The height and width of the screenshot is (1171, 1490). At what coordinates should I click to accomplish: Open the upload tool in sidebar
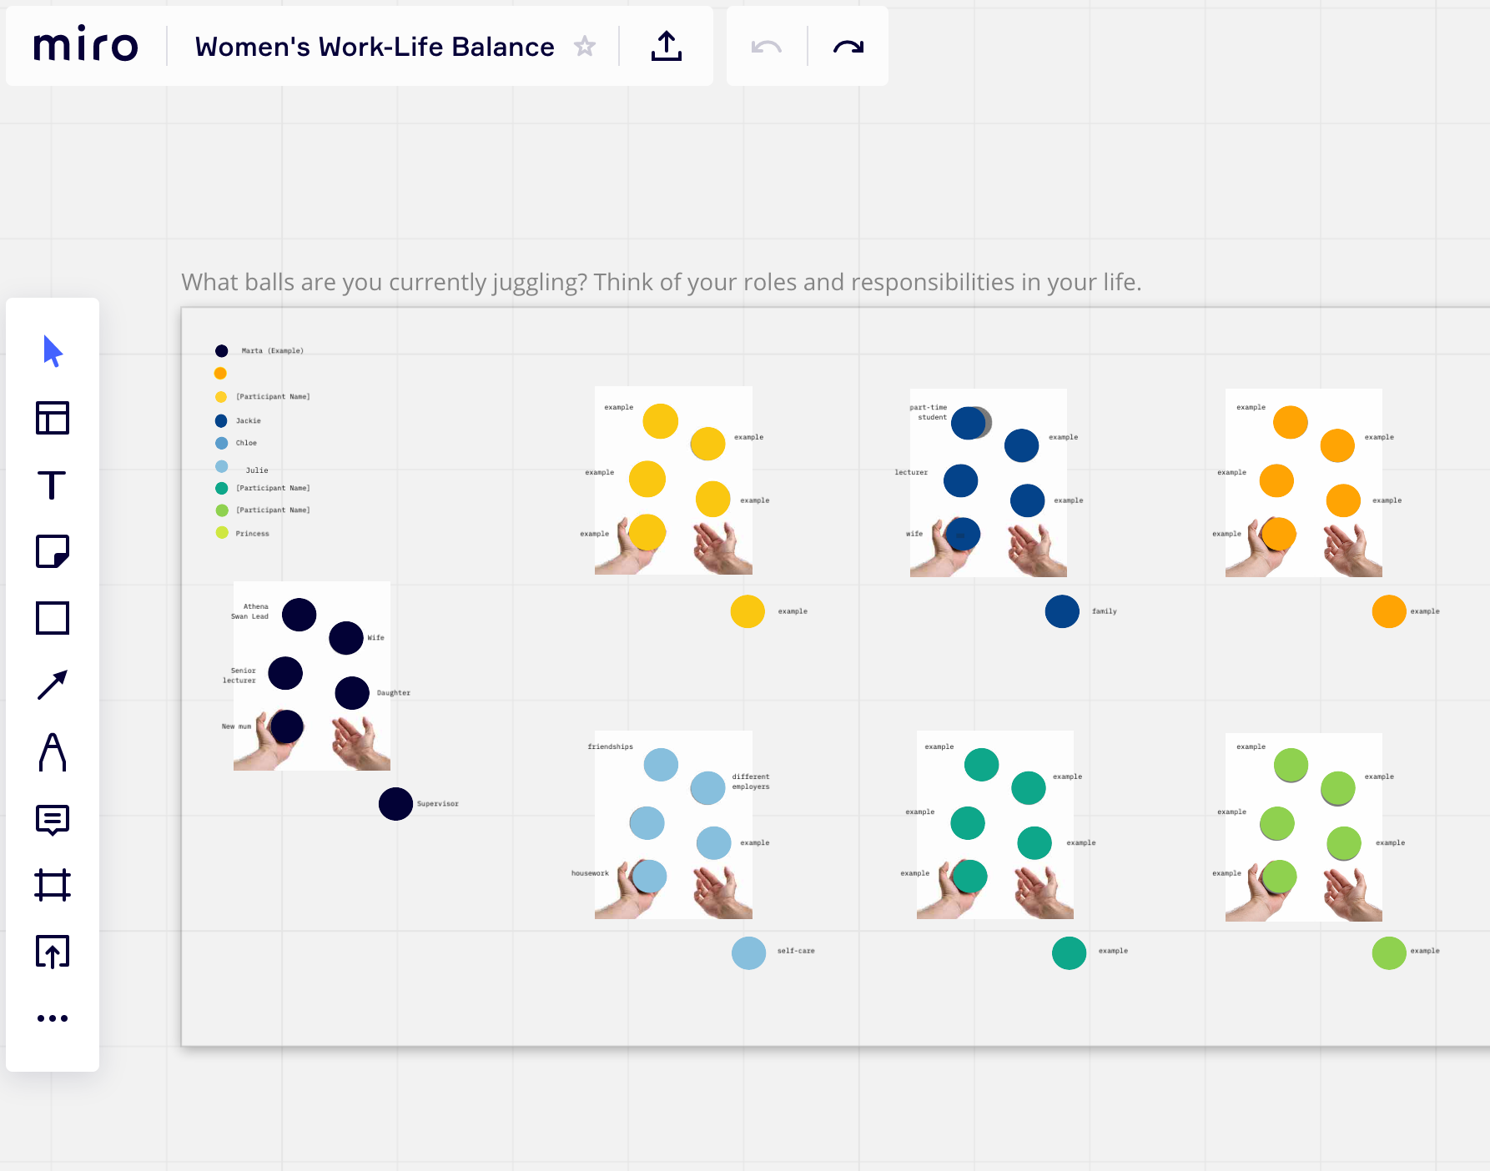[53, 952]
